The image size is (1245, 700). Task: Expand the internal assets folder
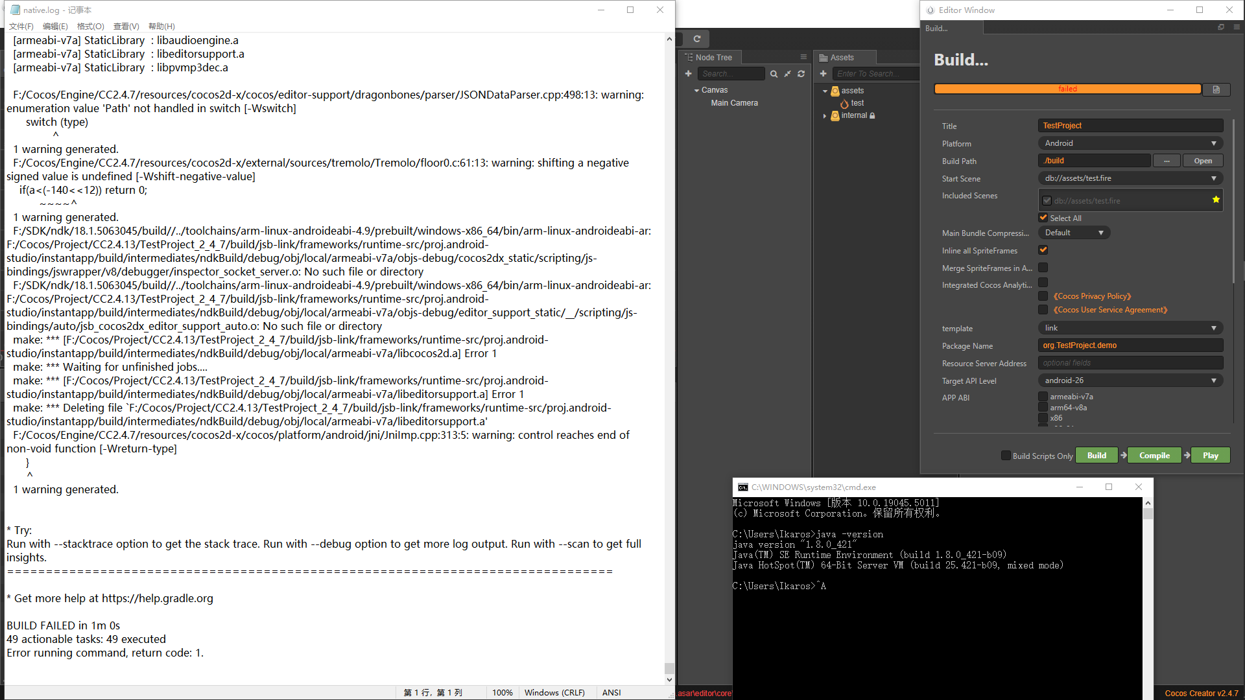click(x=825, y=116)
